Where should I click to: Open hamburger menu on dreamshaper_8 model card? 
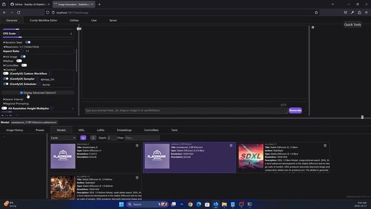[137, 146]
